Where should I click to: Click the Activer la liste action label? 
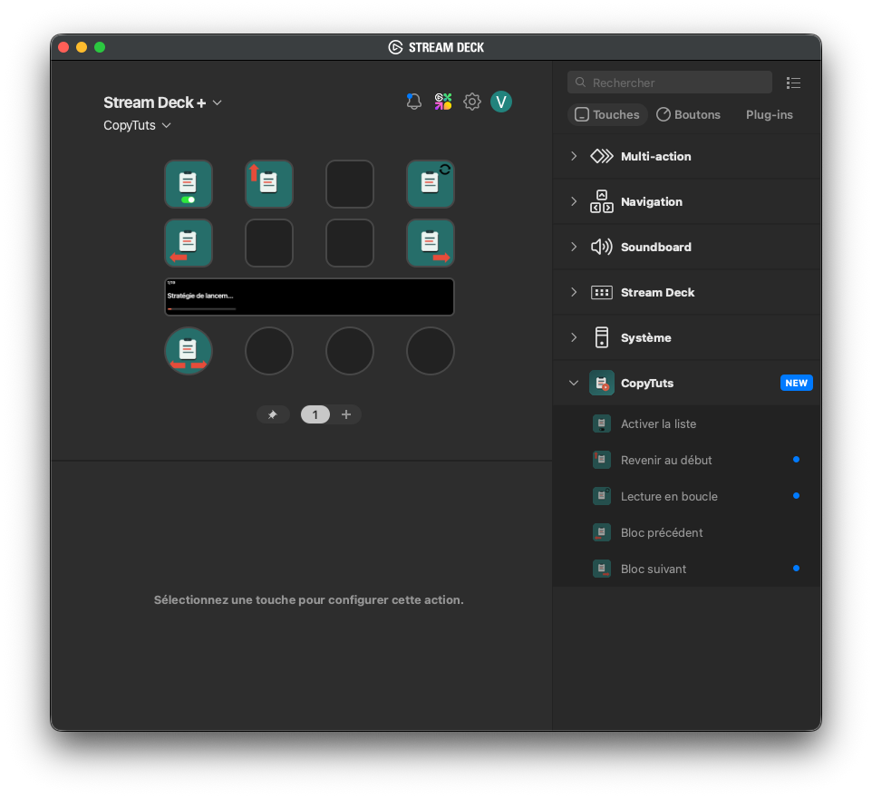click(658, 424)
